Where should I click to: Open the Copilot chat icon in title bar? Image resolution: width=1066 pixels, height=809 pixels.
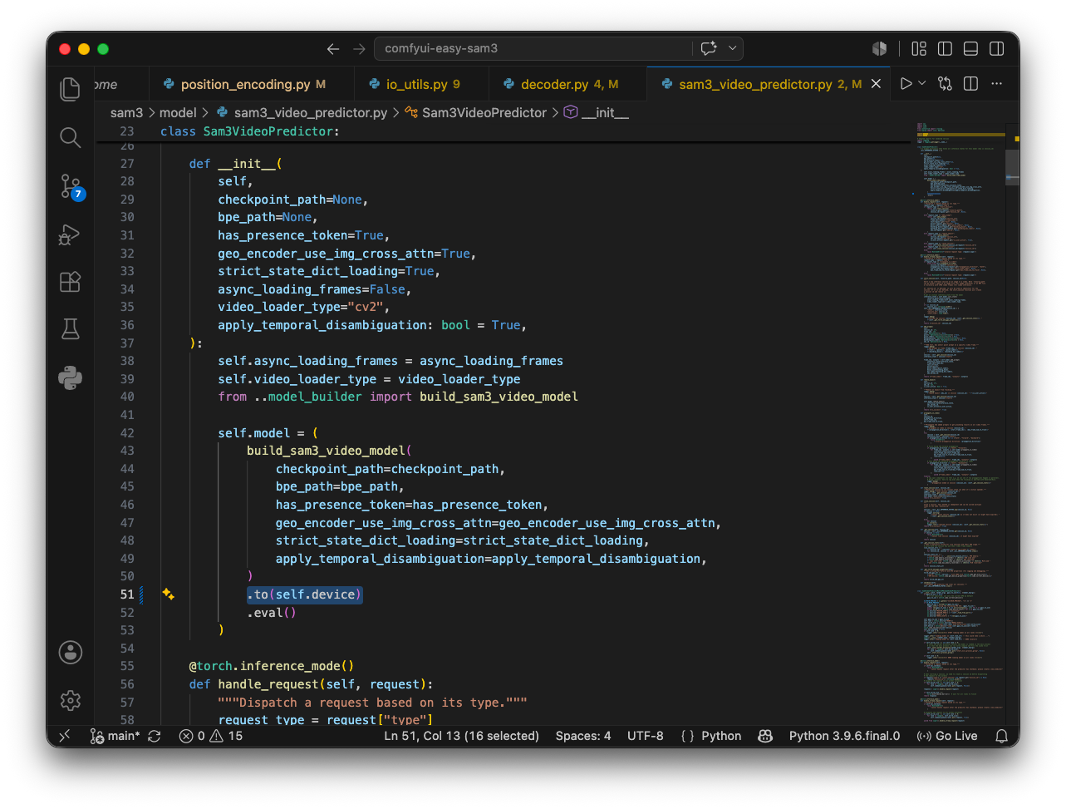point(709,48)
